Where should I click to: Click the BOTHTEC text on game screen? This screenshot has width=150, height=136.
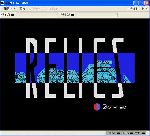[x=114, y=107]
